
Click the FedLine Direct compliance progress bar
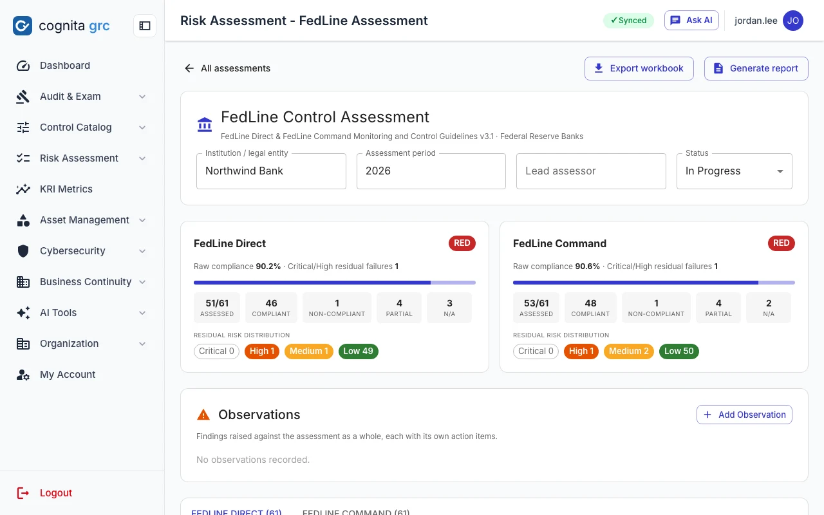[335, 282]
